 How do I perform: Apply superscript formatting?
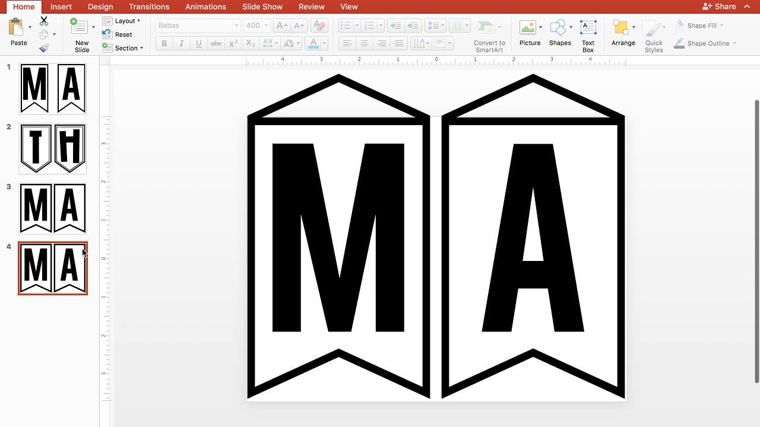tap(233, 43)
